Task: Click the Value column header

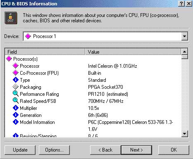Action: 133,52
